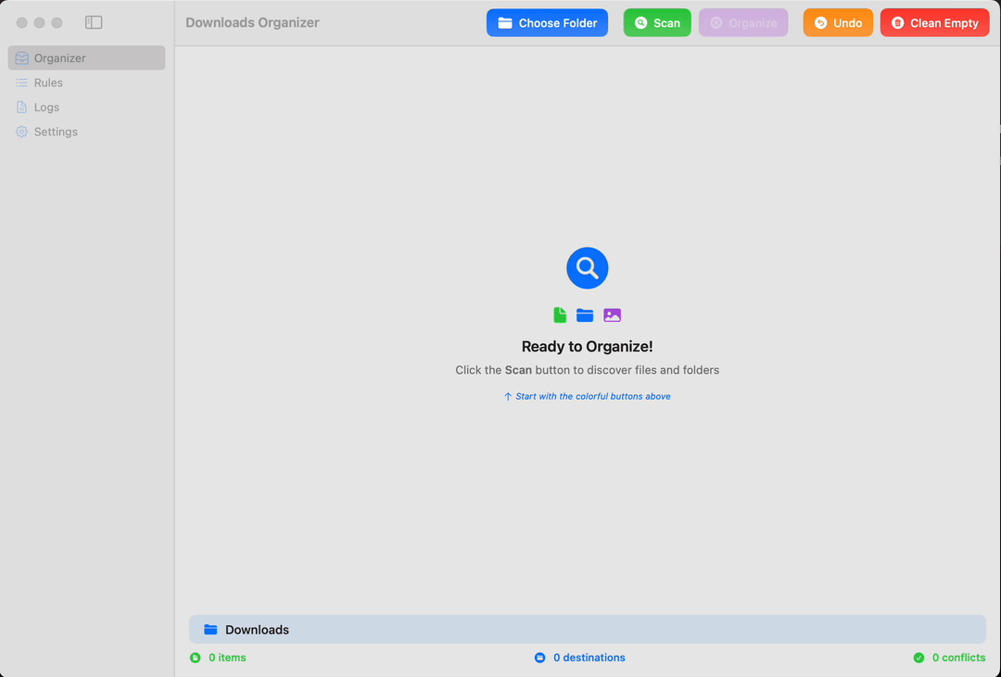Click the large blue magnifier icon
This screenshot has height=677, width=1001.
[x=587, y=268]
